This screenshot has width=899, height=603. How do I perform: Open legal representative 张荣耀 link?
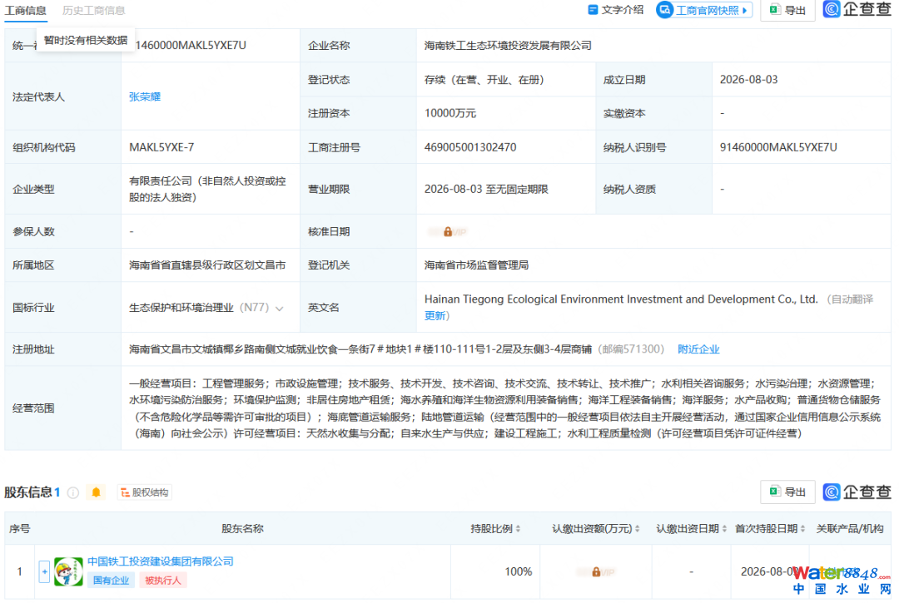pos(145,96)
